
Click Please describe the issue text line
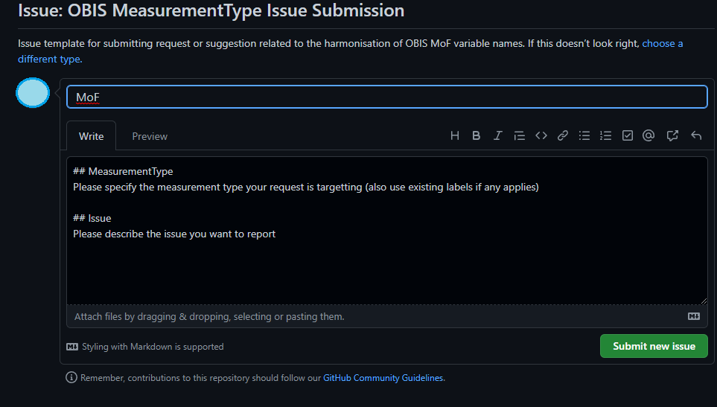tap(174, 234)
